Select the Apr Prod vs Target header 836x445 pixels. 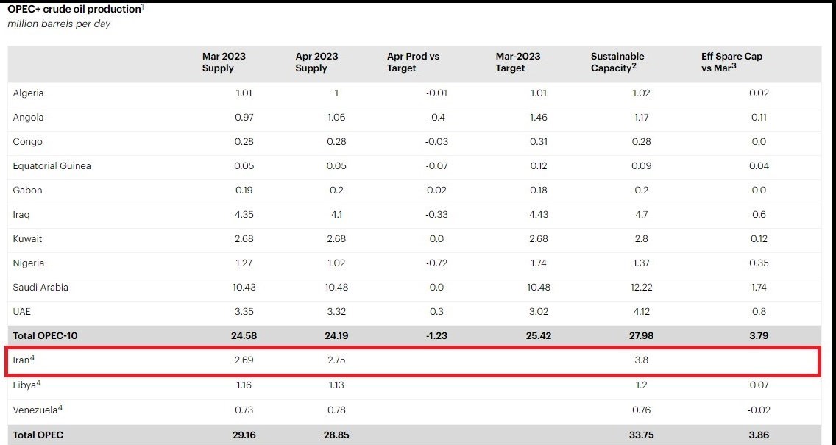tap(413, 63)
